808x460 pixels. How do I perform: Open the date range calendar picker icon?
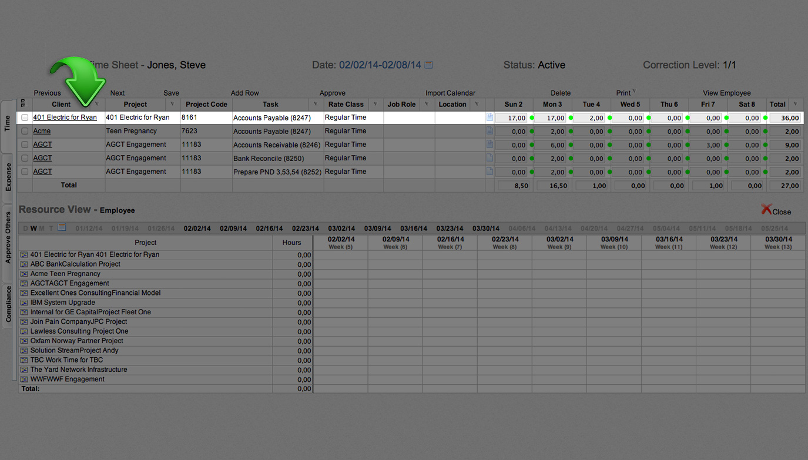click(x=428, y=65)
